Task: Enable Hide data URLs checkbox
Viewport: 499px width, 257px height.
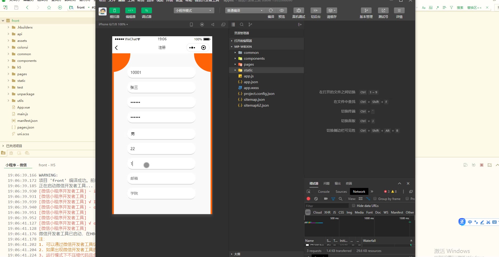Action: coord(353,206)
